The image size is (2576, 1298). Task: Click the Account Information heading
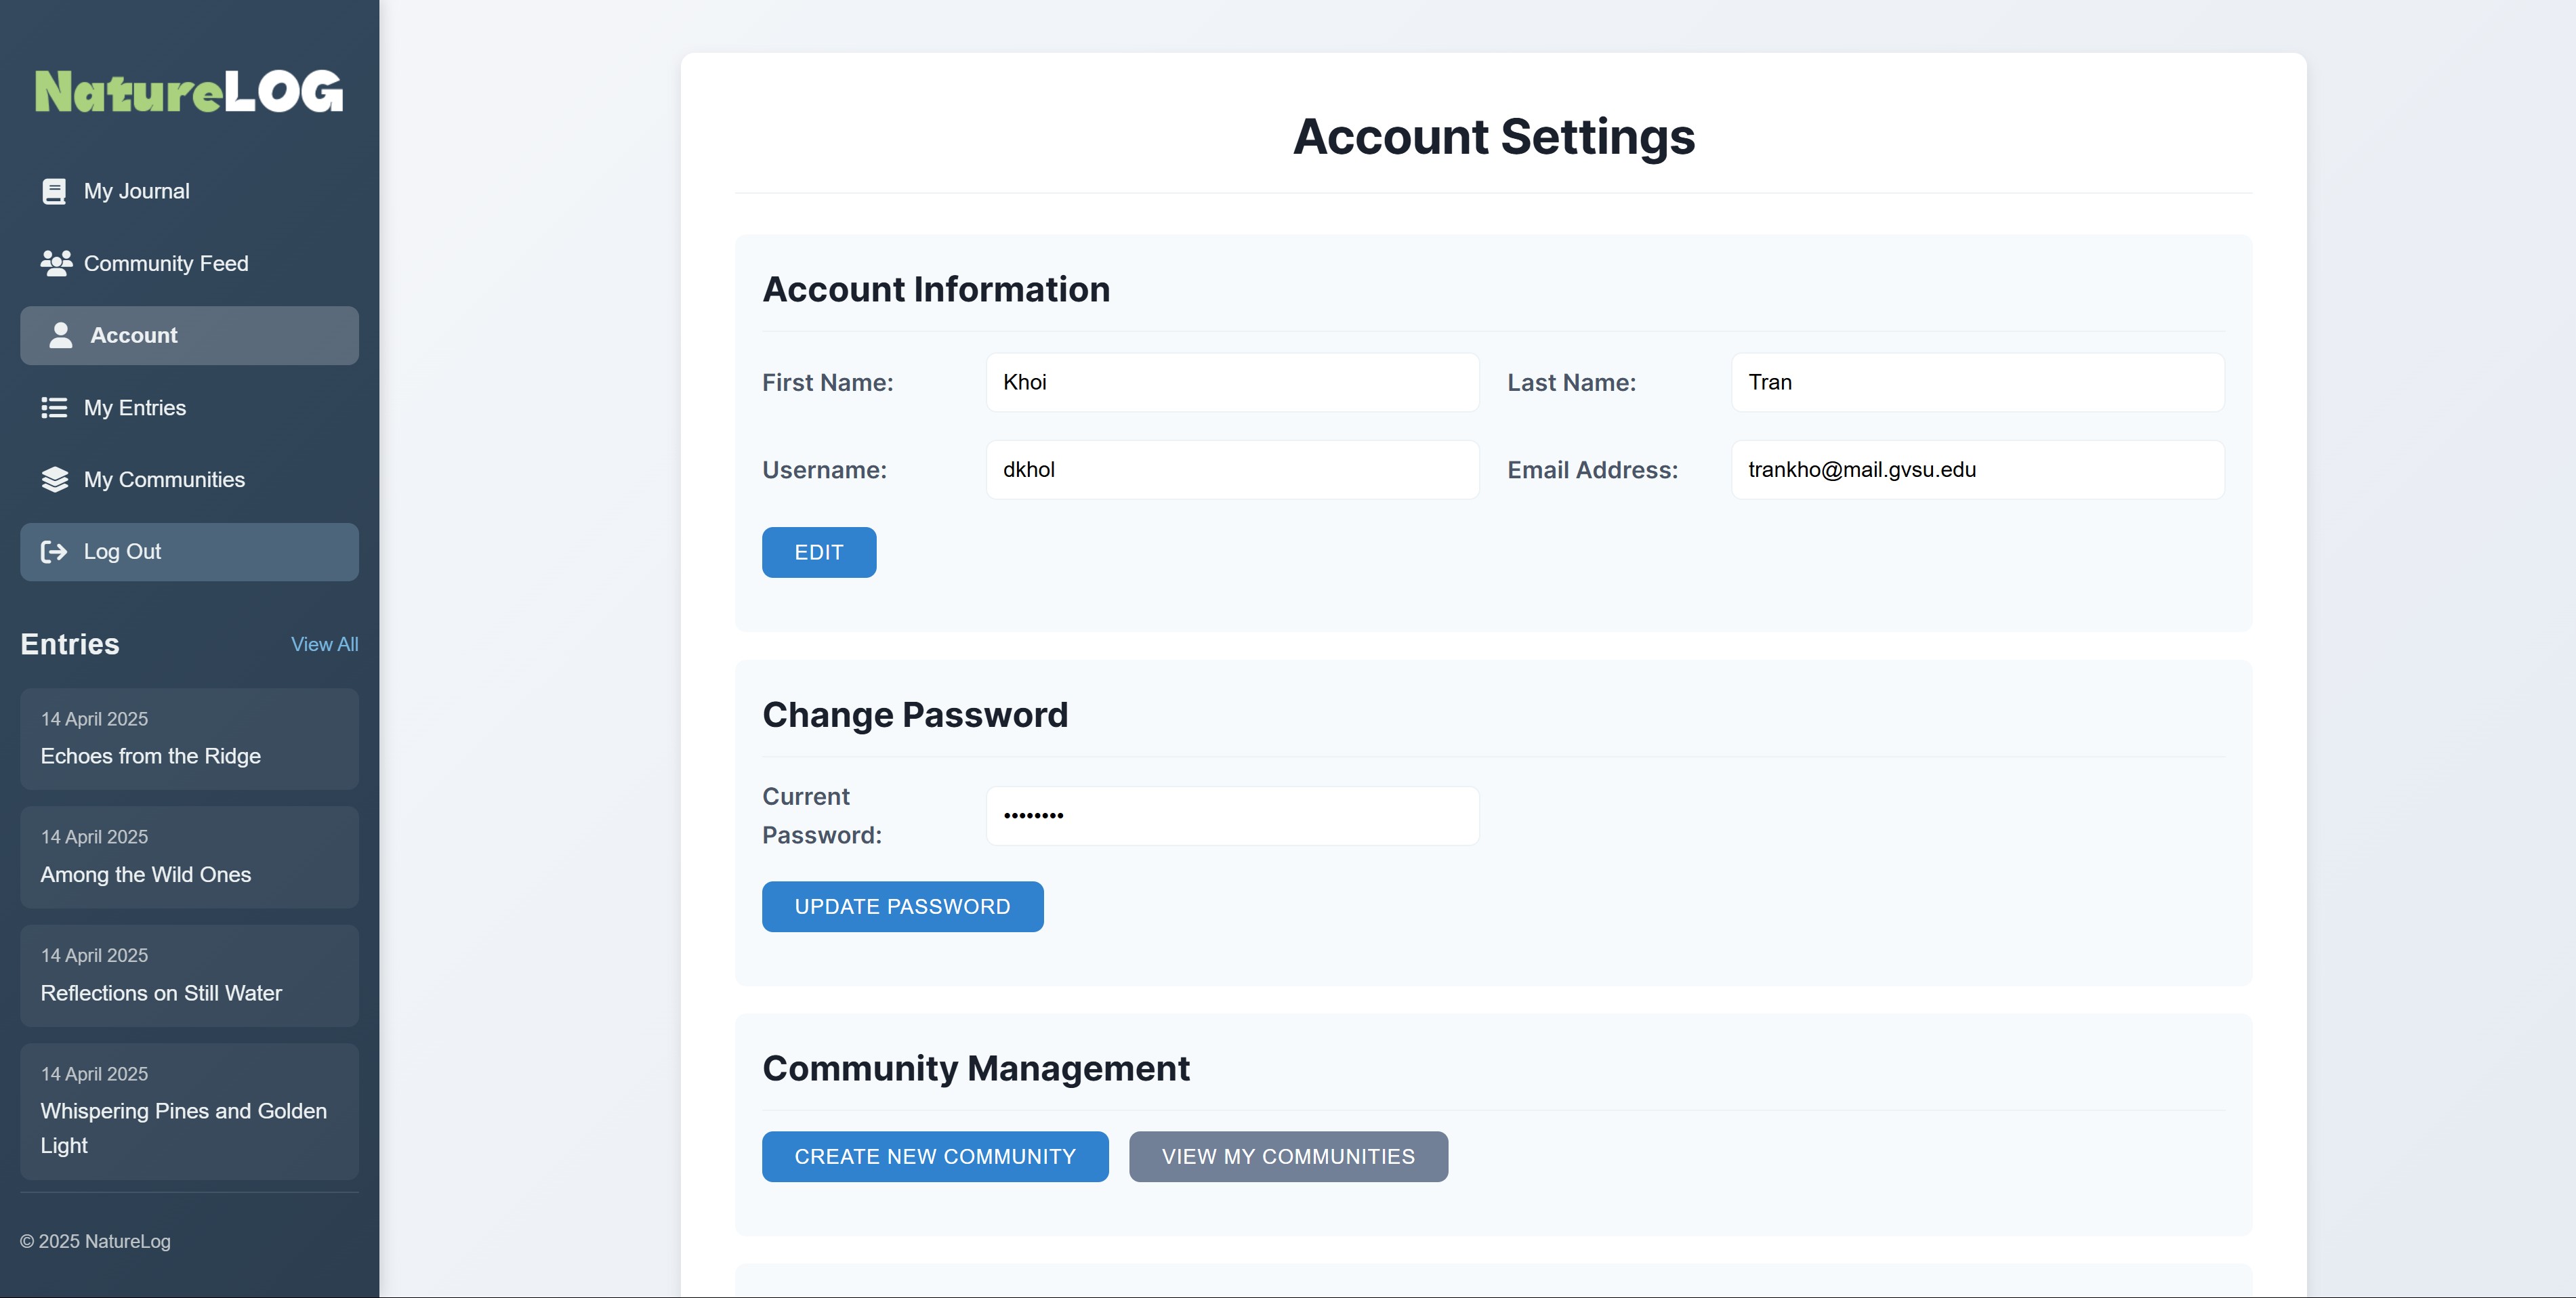click(x=936, y=289)
